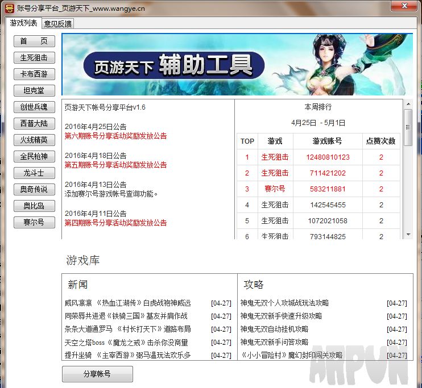Select the 生死狙击 sidebar button
Viewport: 422px width, 388px height.
34,57
